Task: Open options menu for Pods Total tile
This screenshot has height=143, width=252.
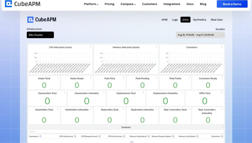Action: tap(124, 78)
